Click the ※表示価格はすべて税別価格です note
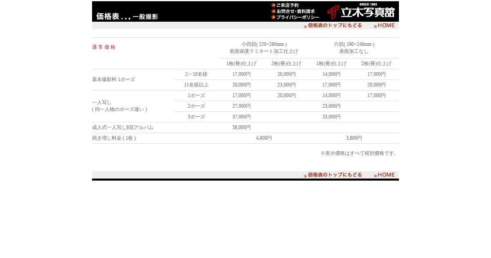Viewport: 491px width, 258px height. click(359, 153)
